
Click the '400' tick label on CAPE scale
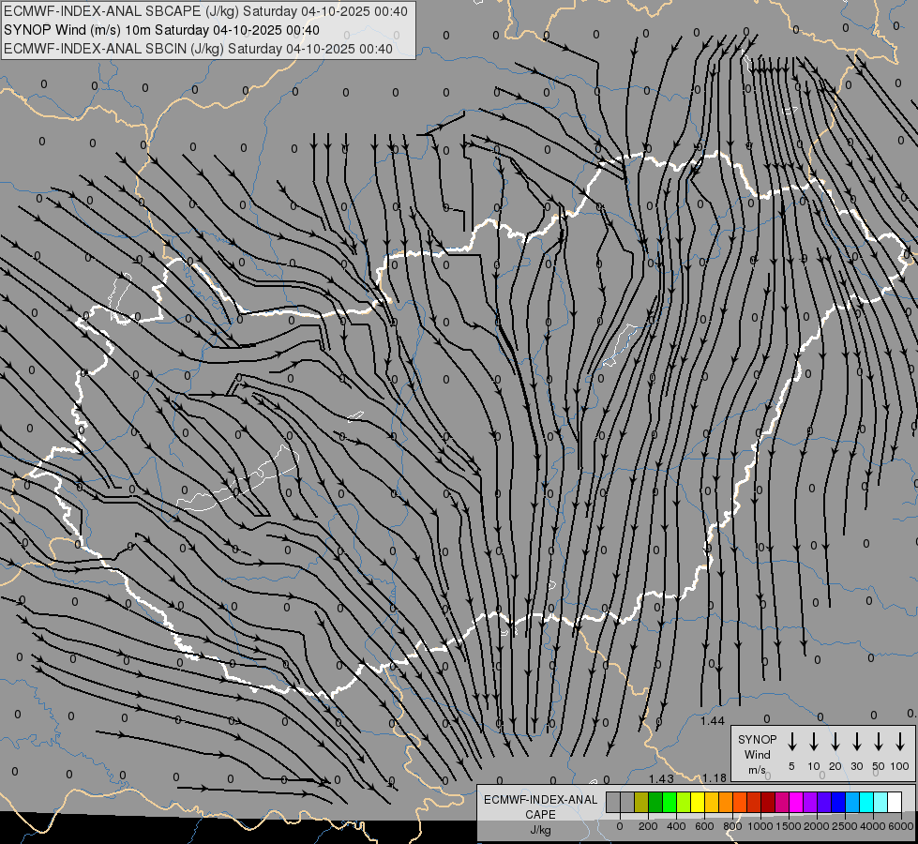pyautogui.click(x=676, y=826)
